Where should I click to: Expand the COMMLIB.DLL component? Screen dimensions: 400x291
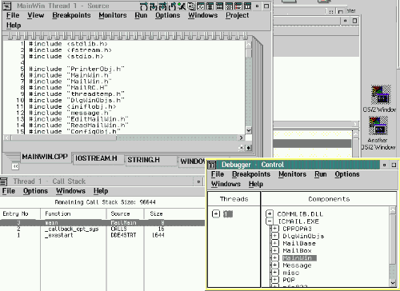pyautogui.click(x=270, y=213)
